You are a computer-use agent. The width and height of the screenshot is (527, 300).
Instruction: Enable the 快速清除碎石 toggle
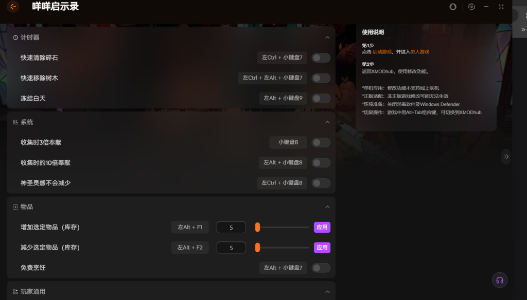[321, 58]
